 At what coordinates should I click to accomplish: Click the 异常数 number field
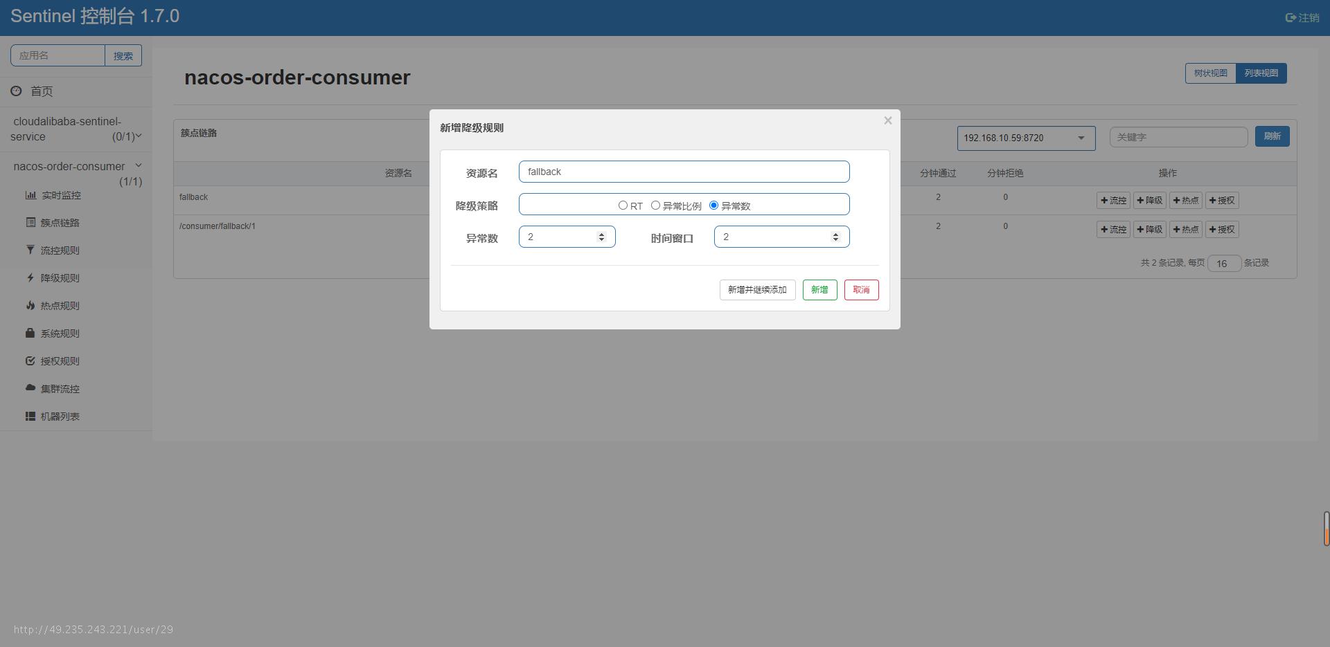[567, 237]
